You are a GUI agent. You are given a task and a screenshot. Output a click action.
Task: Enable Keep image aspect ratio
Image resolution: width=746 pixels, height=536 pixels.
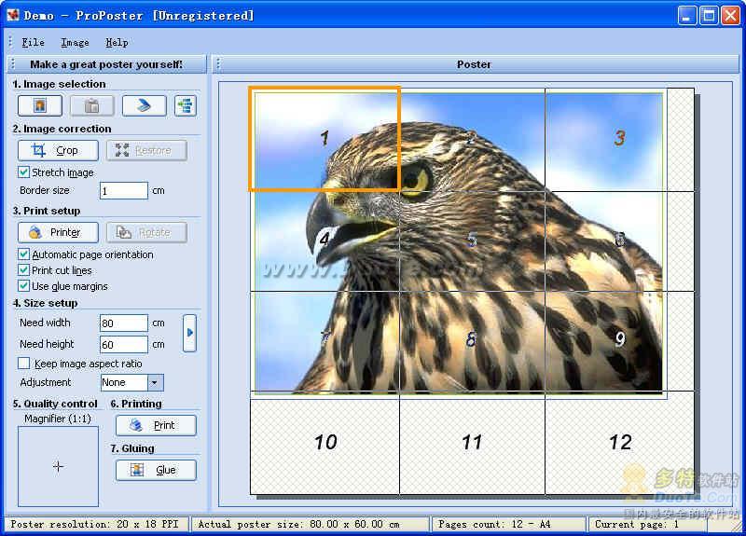24,364
